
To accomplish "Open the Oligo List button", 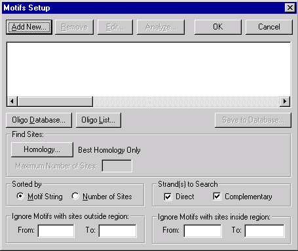I will (x=98, y=120).
